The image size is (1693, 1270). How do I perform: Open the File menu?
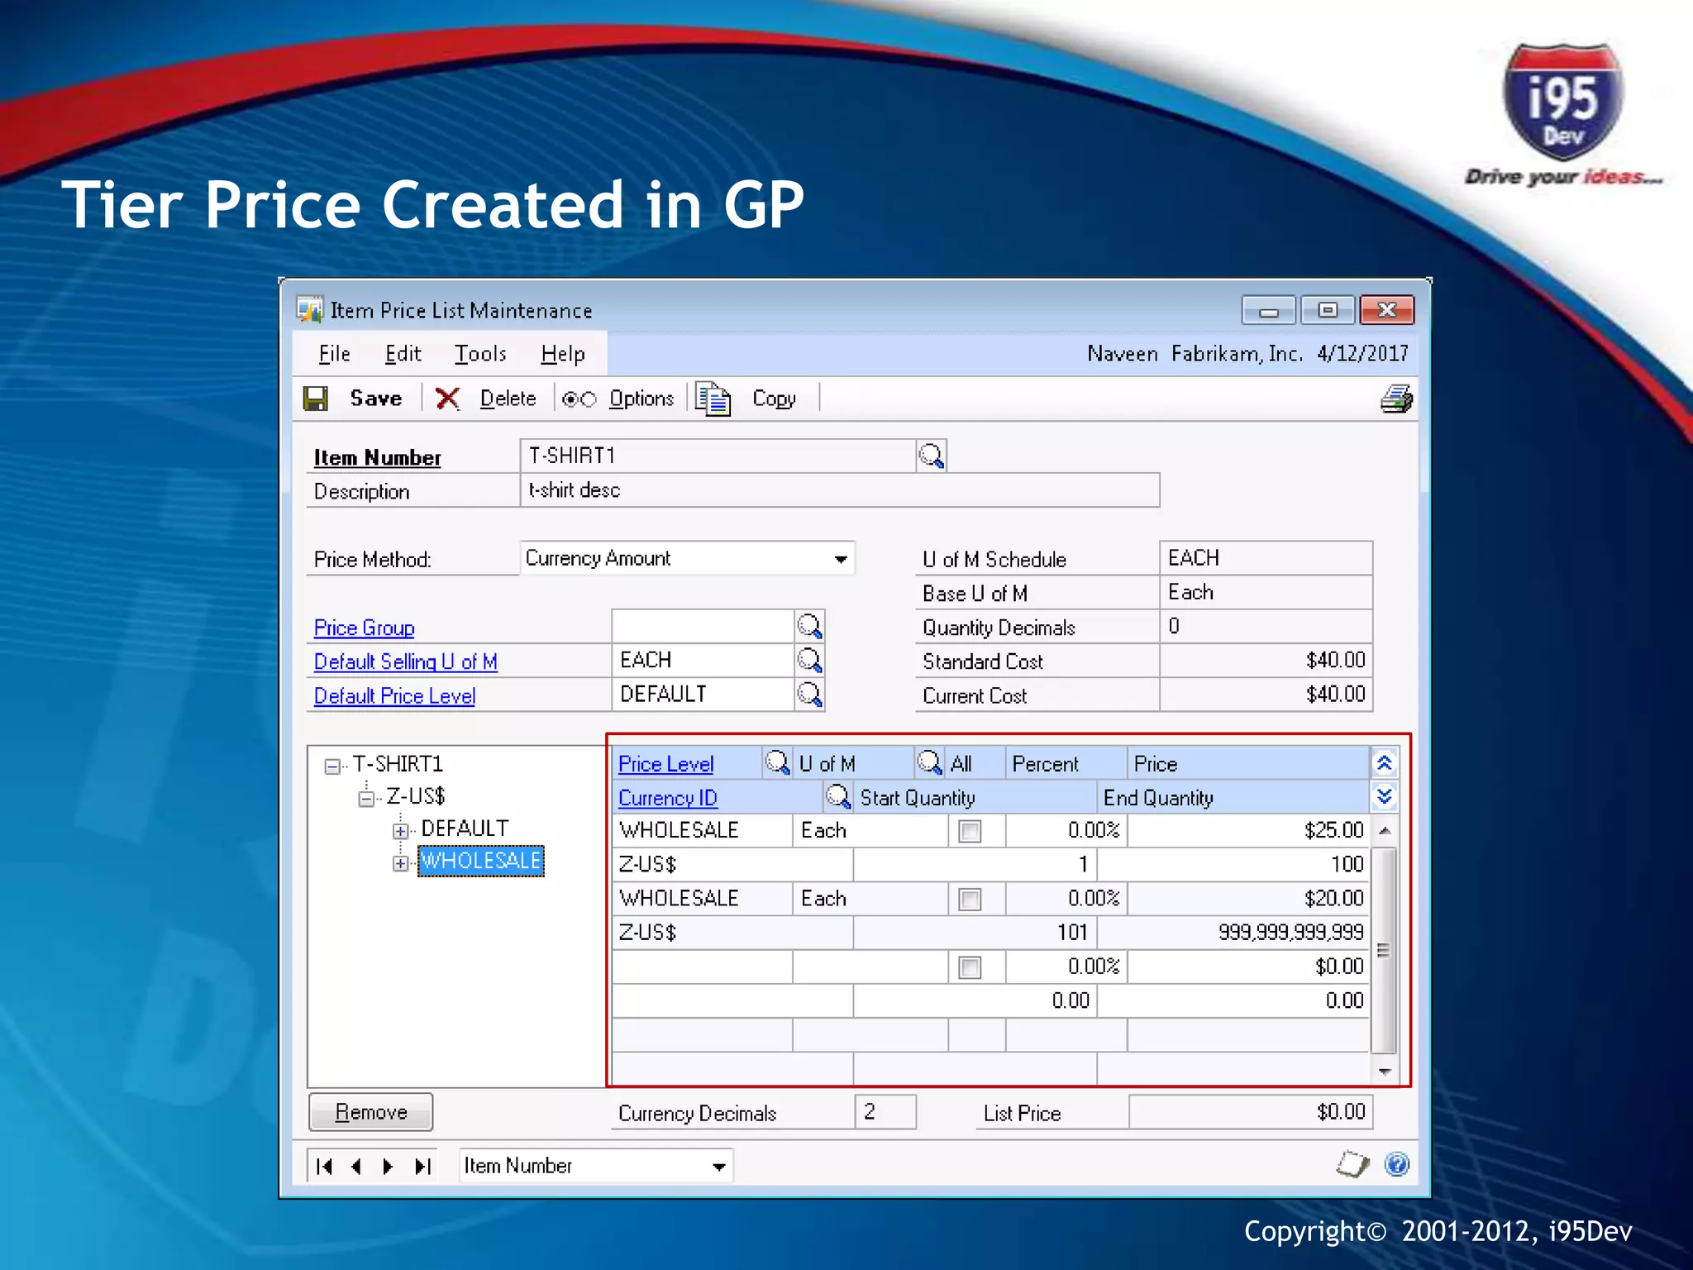click(335, 354)
